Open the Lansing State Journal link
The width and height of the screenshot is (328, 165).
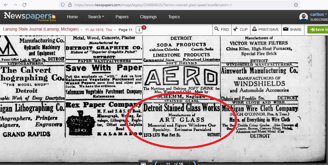[41, 29]
